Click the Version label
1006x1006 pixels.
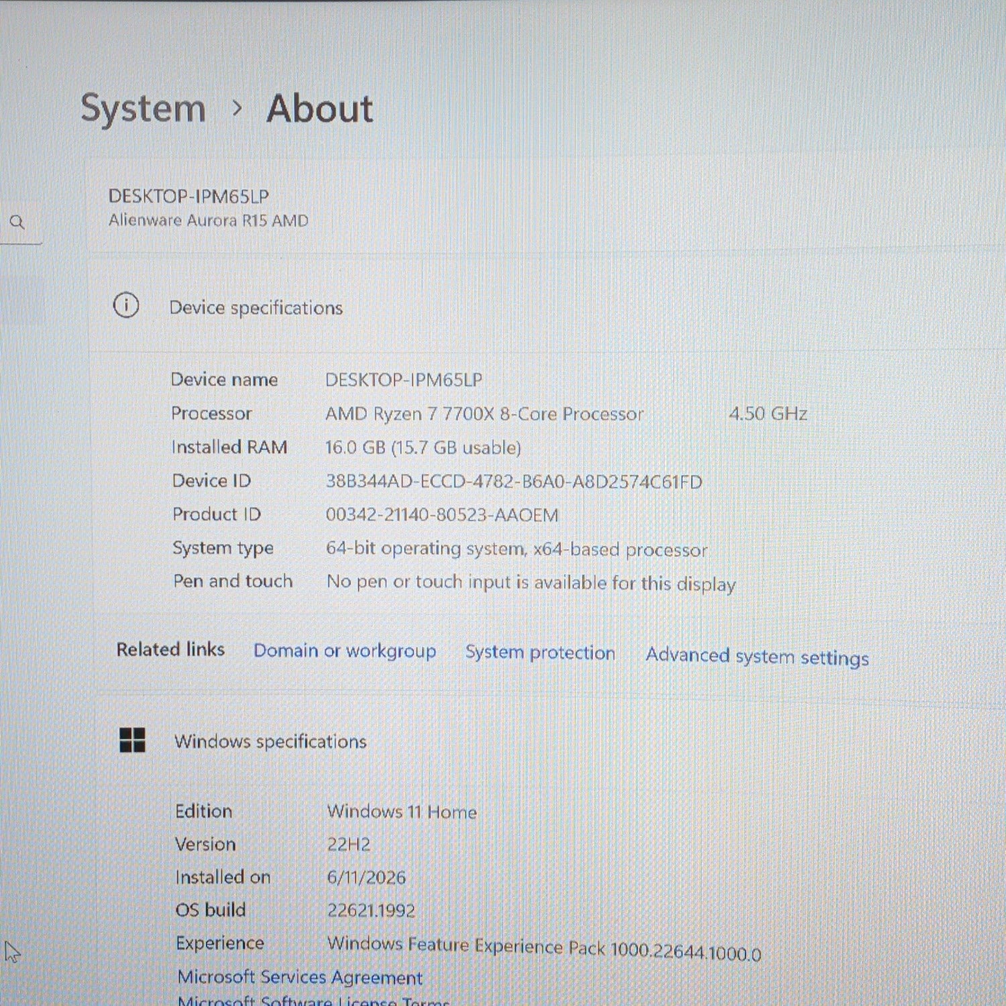click(205, 844)
